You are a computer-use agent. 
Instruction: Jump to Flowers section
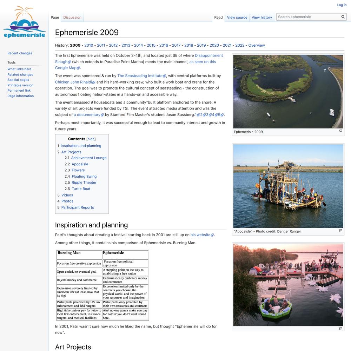pyautogui.click(x=78, y=170)
